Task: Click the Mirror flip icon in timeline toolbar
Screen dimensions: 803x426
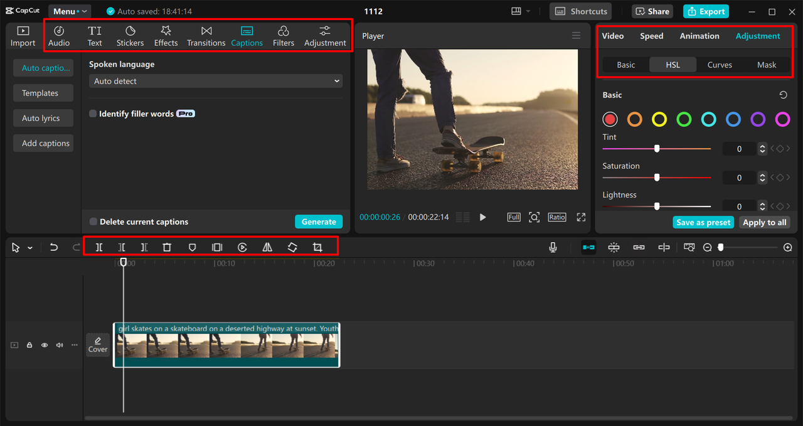Action: click(x=267, y=247)
